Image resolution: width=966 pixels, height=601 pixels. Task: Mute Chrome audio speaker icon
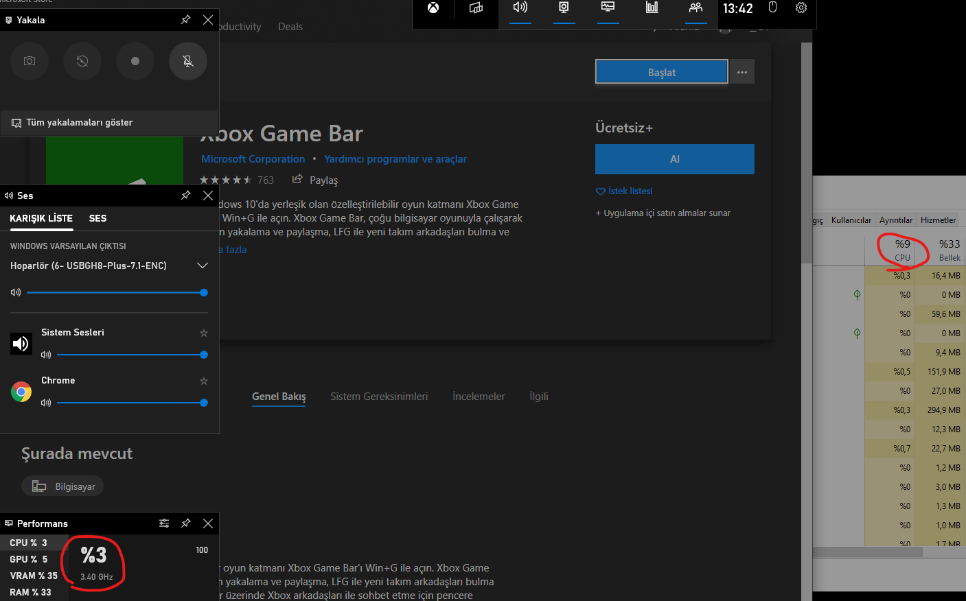click(46, 403)
